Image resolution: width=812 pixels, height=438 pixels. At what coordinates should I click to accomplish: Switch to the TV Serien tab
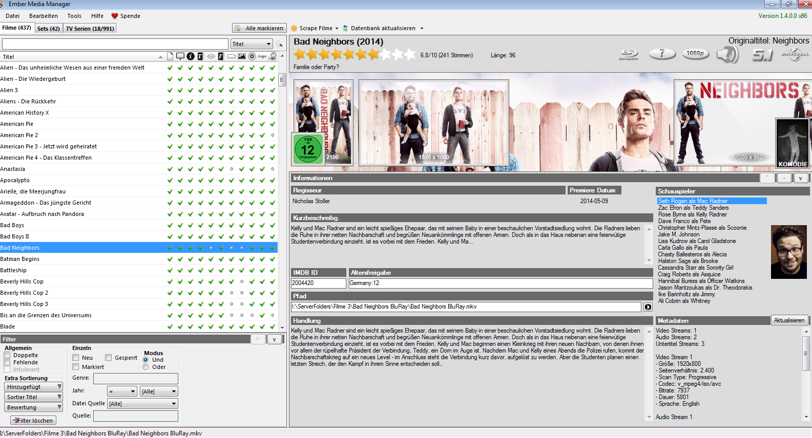click(90, 29)
